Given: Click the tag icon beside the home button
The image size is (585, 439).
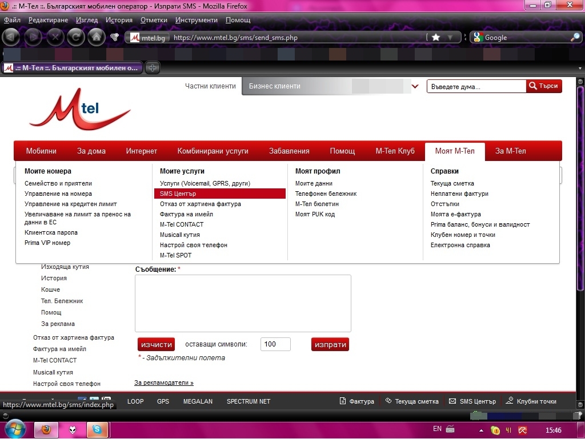Looking at the screenshot, I should coord(114,37).
